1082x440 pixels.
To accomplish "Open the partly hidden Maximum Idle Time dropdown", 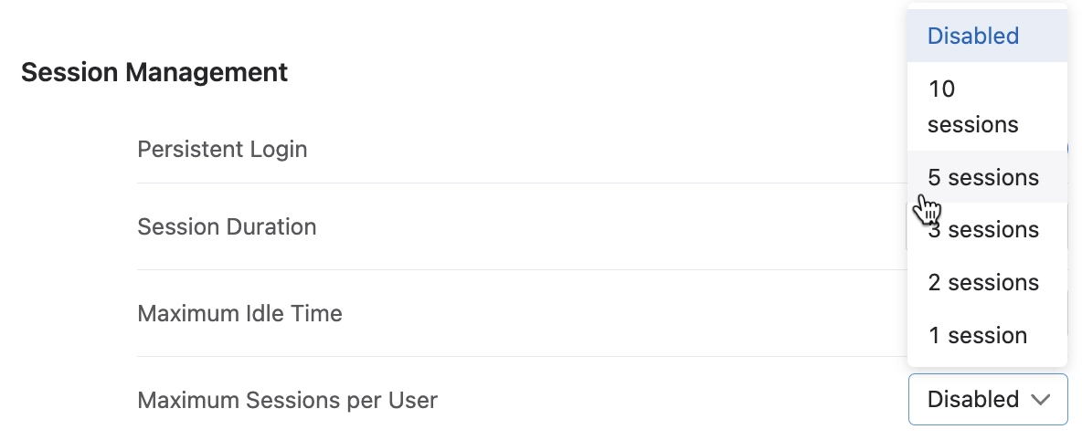I will [x=1067, y=314].
